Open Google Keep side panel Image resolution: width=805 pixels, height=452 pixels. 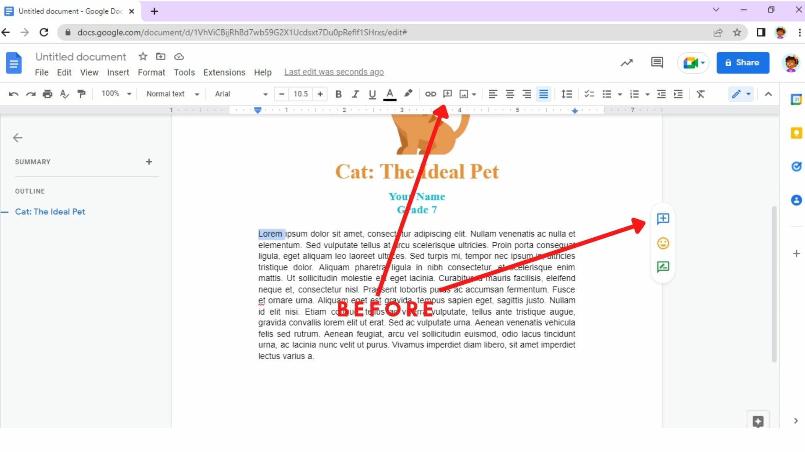(796, 133)
